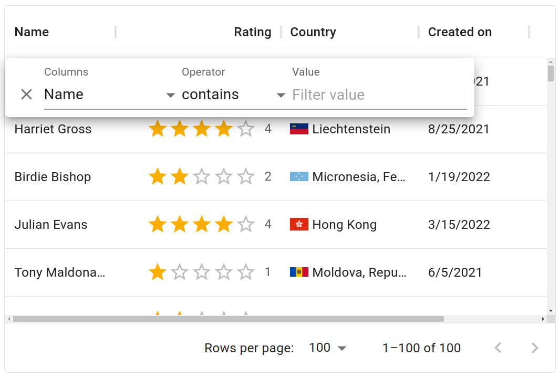Close the filter panel with the X icon
This screenshot has height=378, width=560.
point(26,94)
